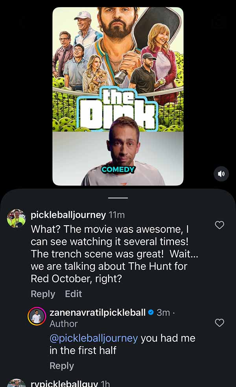Open the pickleballjourney username link
The image size is (236, 387).
[x=68, y=215]
